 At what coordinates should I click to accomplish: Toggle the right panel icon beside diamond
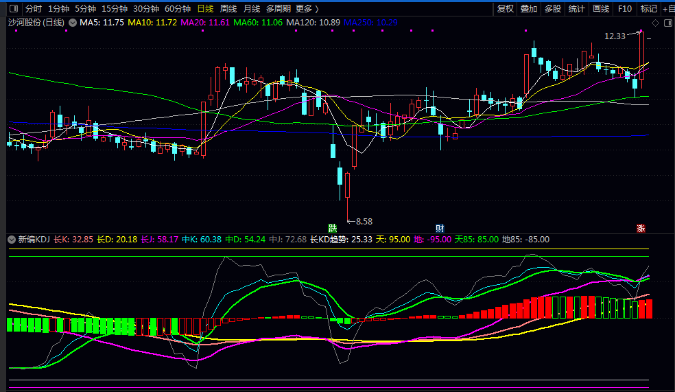[x=666, y=23]
